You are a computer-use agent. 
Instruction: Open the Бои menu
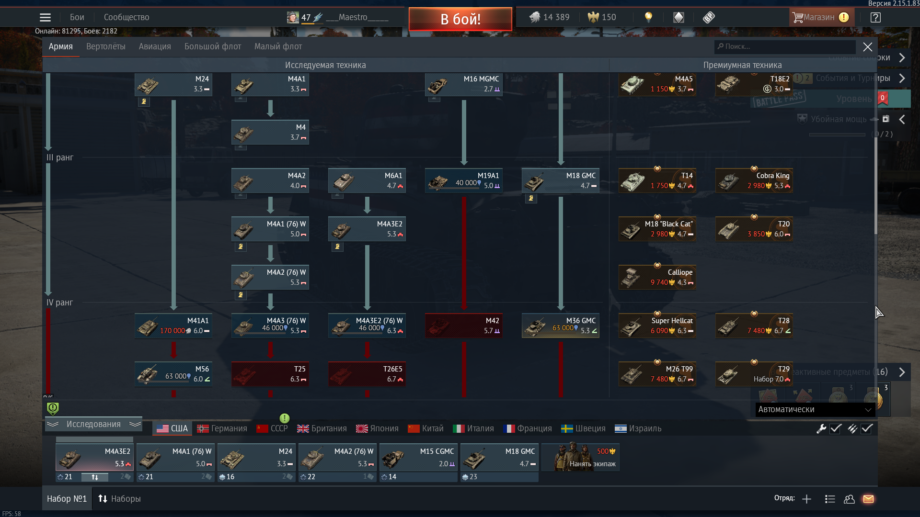pyautogui.click(x=77, y=17)
